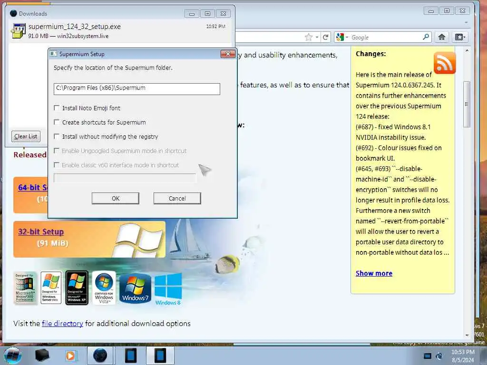Viewport: 487px width, 365px height.
Task: Click the Designed for Windows Server 2003 badge
Action: tap(51, 288)
